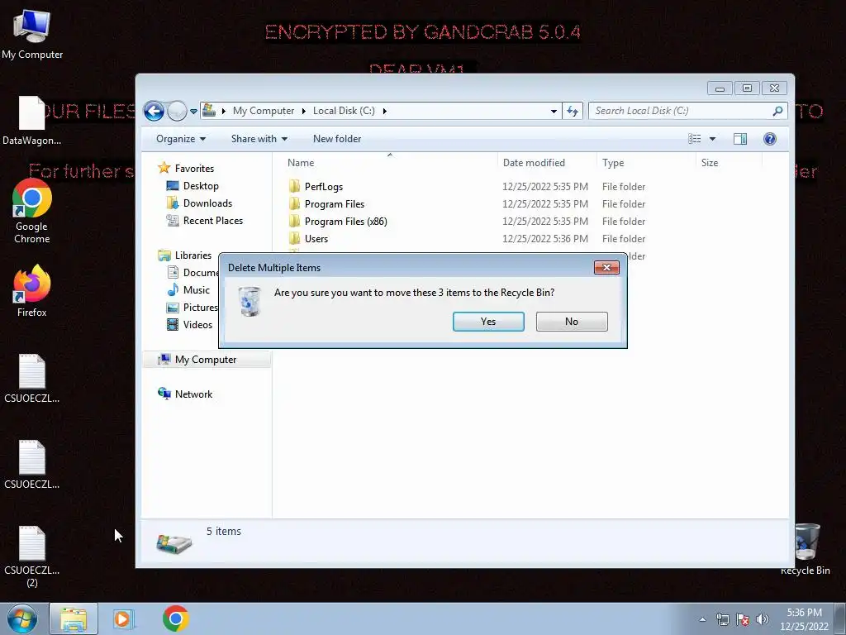
Task: Open Downloads in the navigation pane
Action: coord(207,203)
